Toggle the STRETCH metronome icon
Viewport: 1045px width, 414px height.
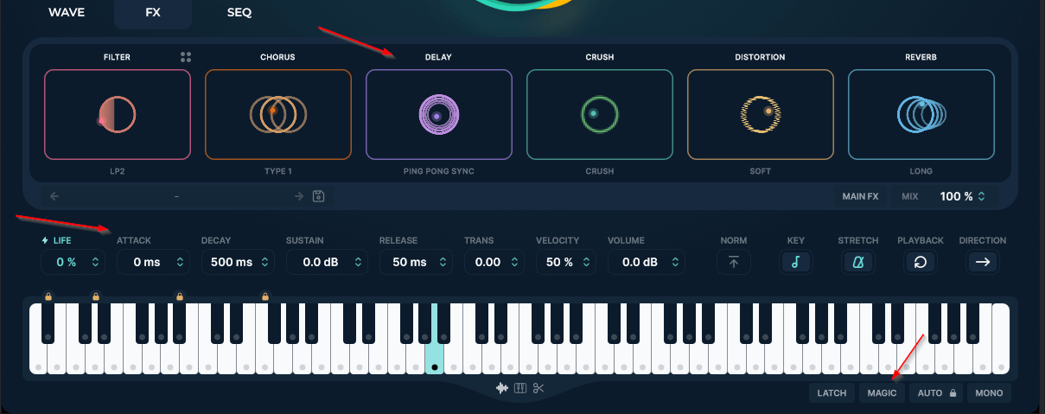[x=858, y=262]
